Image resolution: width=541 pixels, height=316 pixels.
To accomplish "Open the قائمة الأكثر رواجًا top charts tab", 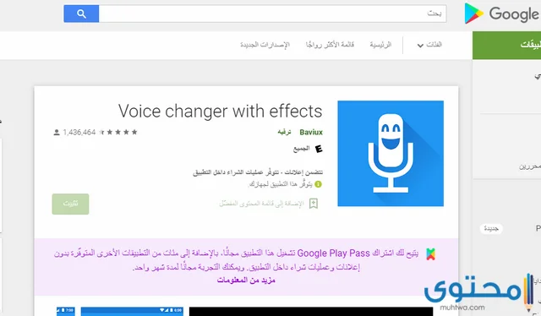I will [x=330, y=45].
